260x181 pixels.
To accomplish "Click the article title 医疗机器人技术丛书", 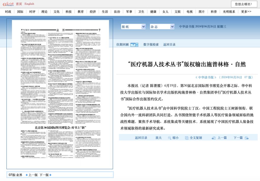I will pos(187,64).
